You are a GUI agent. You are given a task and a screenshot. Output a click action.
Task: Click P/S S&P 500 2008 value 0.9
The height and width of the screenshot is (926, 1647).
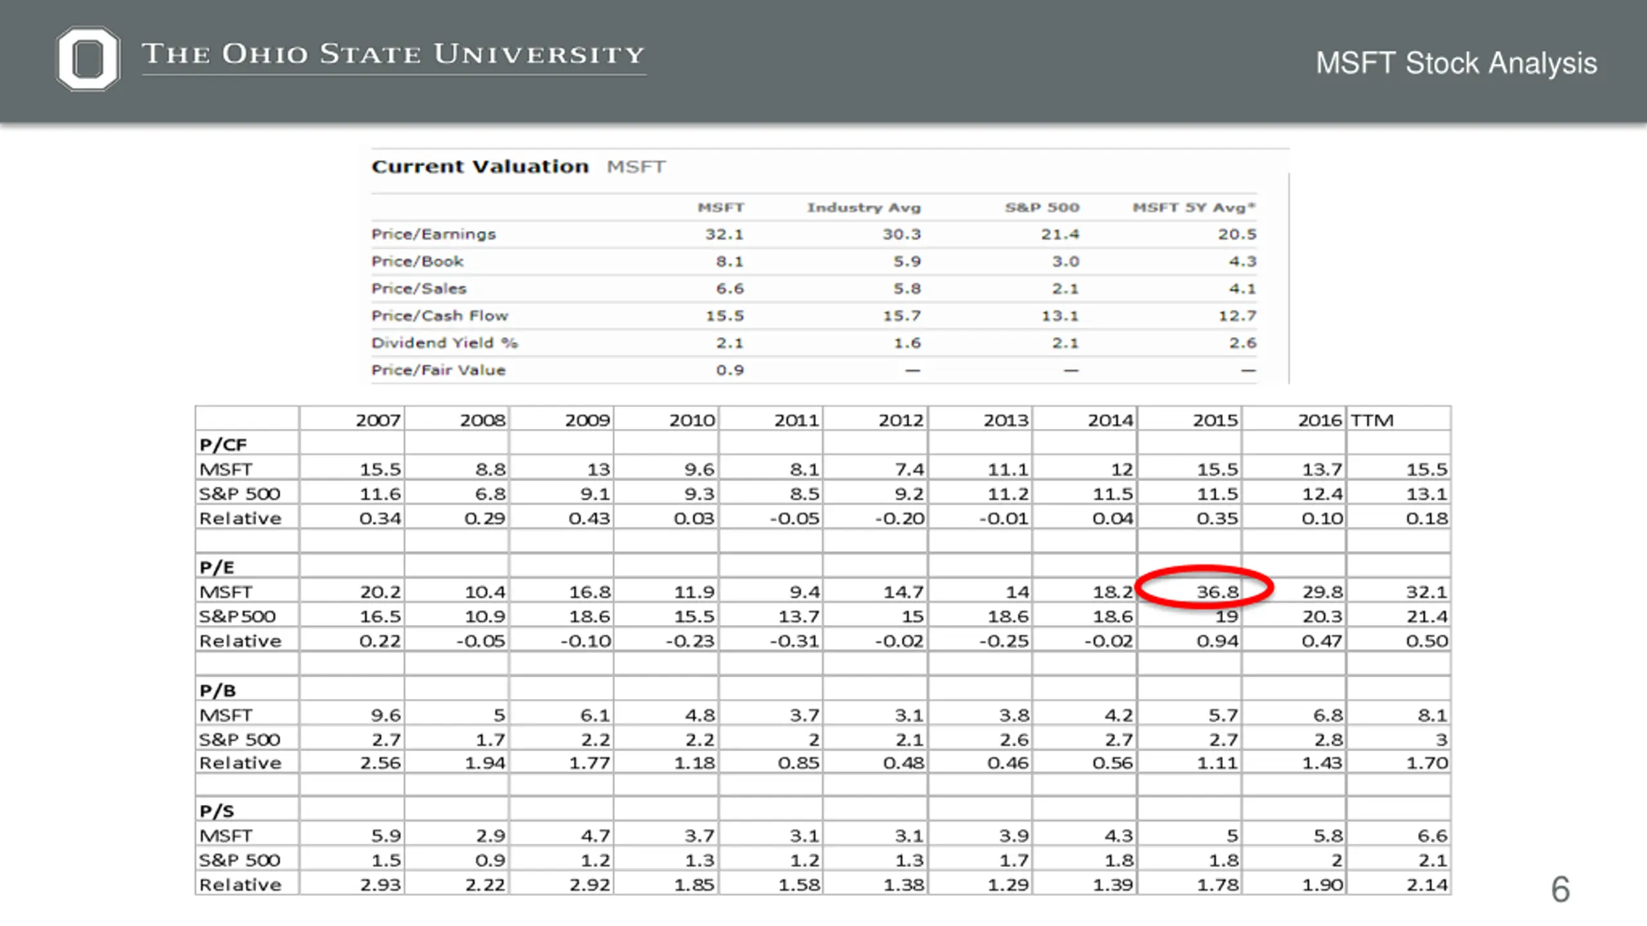pyautogui.click(x=490, y=860)
